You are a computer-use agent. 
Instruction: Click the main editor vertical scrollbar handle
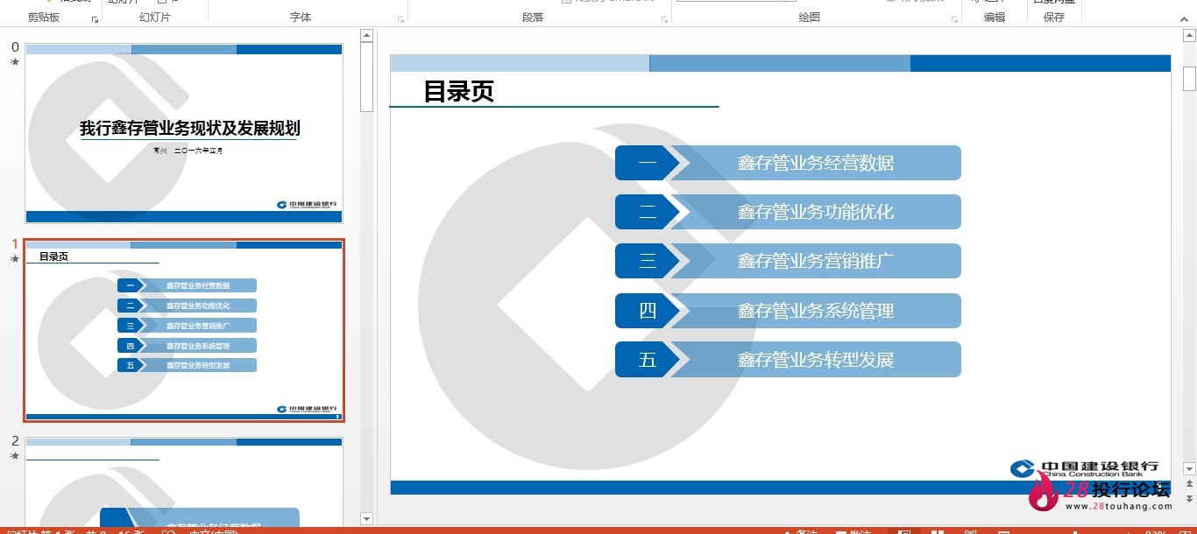[1189, 79]
